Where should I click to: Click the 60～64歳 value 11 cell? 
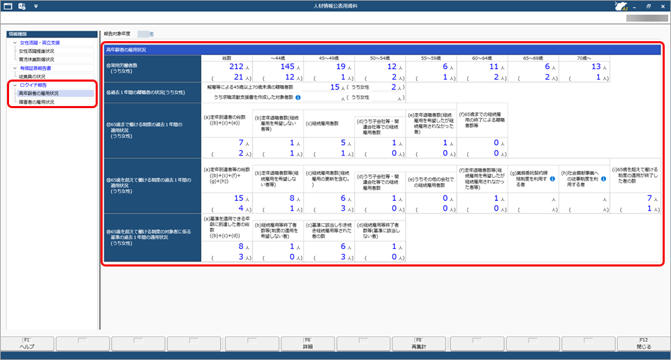[x=482, y=67]
